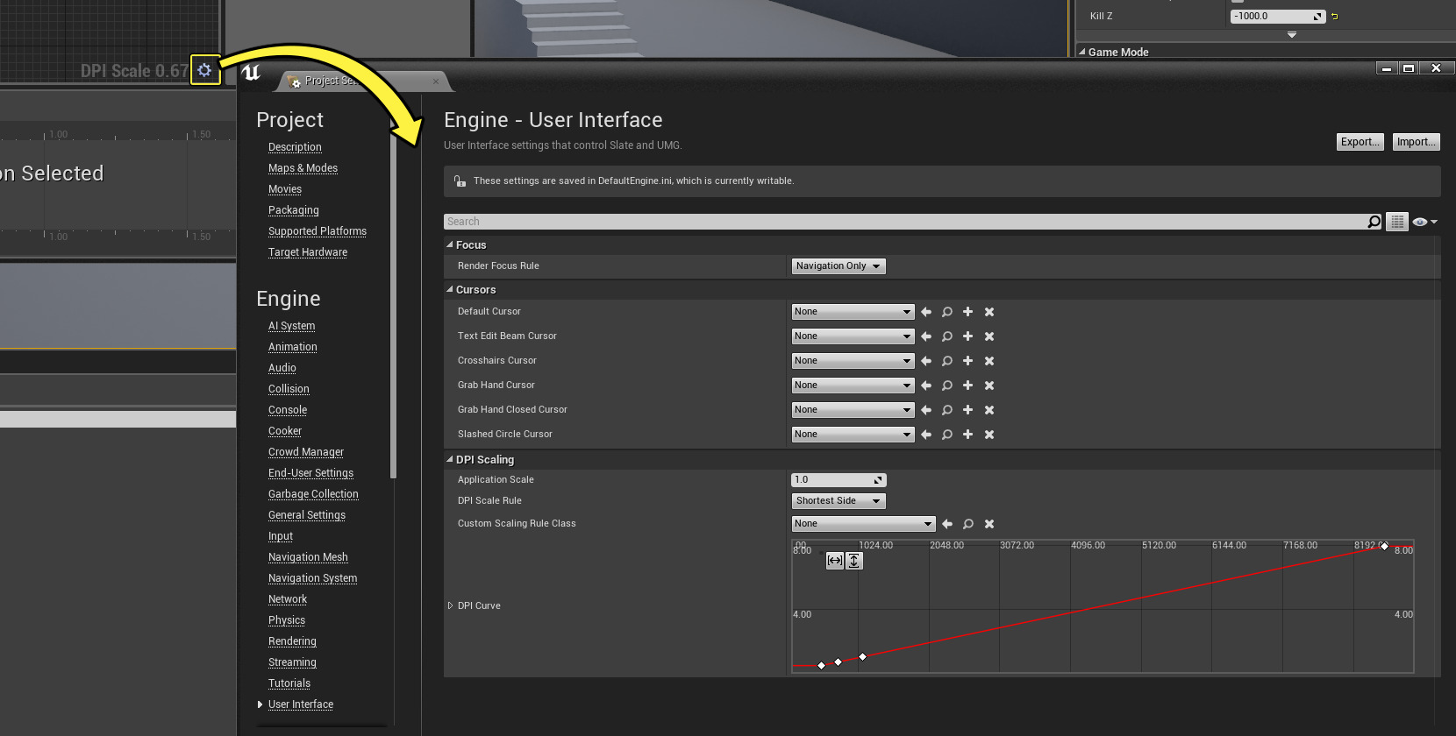This screenshot has height=736, width=1456.
Task: Open the Input engine settings page
Action: 281,536
